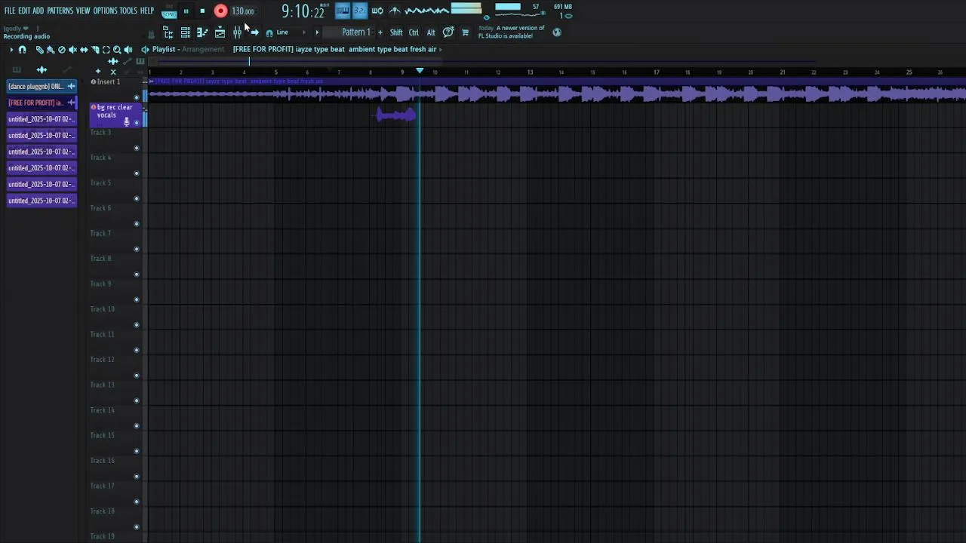This screenshot has width=966, height=543.
Task: Toggle the Ctrl modifier button
Action: 414,32
